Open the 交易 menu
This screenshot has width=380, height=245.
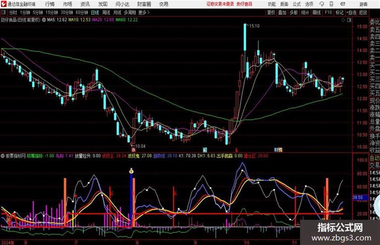pyautogui.click(x=164, y=4)
